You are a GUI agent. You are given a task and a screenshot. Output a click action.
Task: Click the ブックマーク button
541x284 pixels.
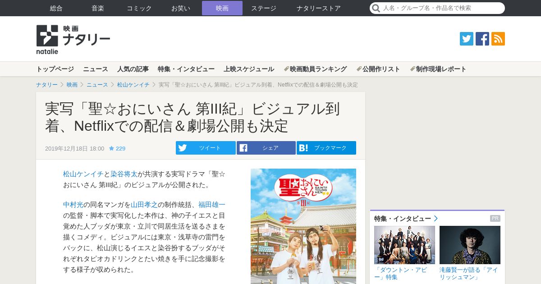(326, 148)
